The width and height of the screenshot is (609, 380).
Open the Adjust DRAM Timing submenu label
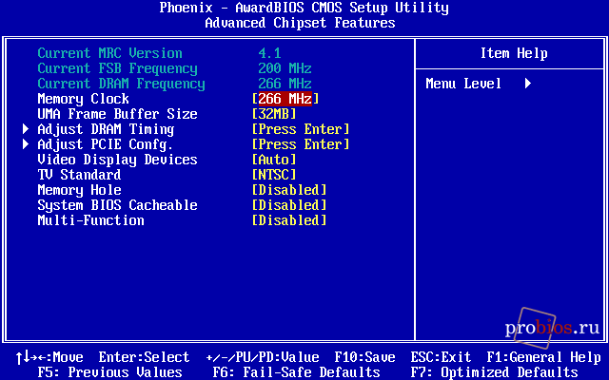[x=106, y=129]
